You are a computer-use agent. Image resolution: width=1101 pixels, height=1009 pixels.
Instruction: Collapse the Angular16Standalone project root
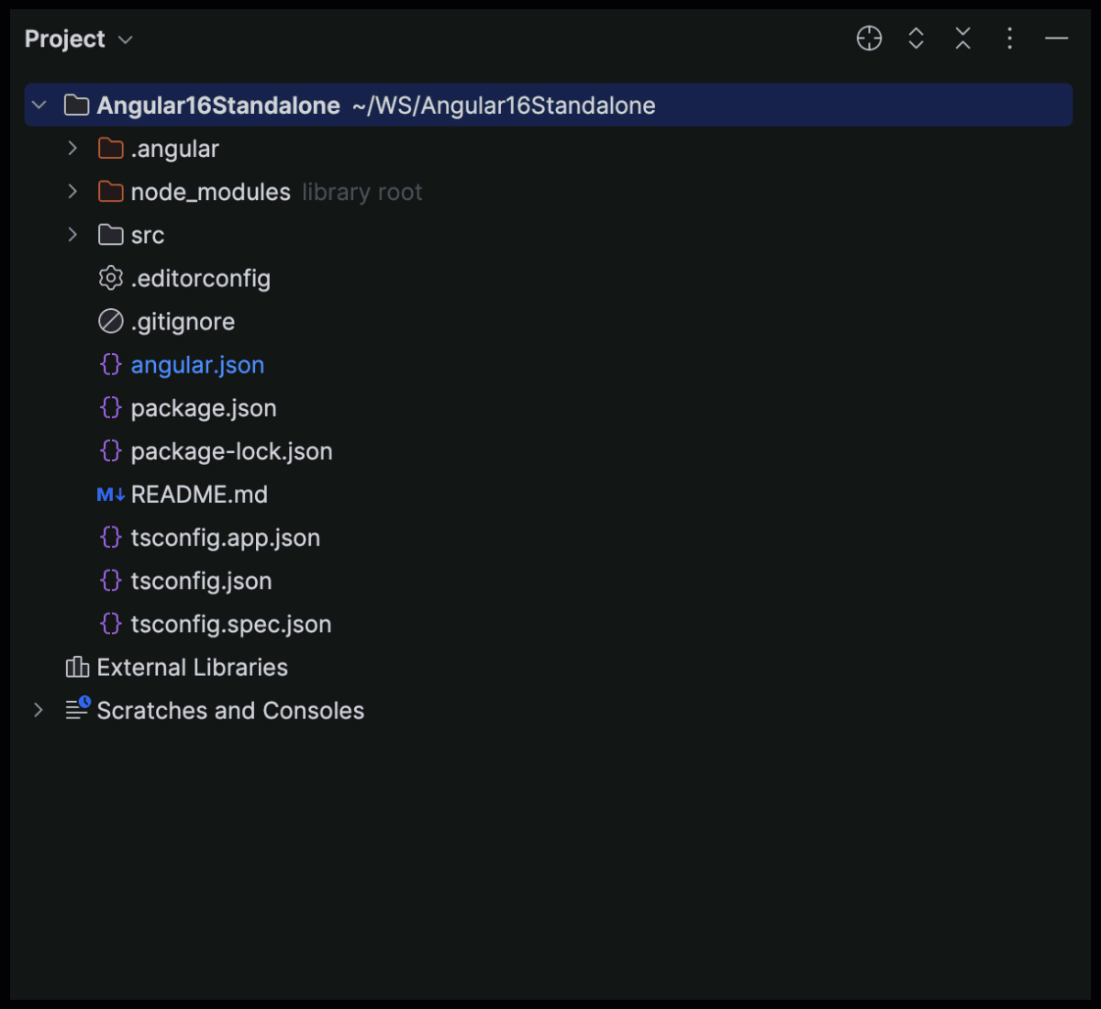coord(39,105)
